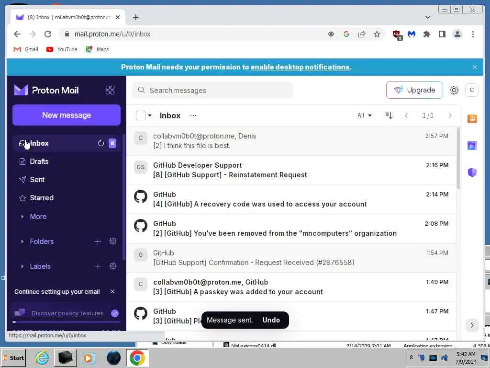Add a new label with the plus icon

tap(98, 266)
